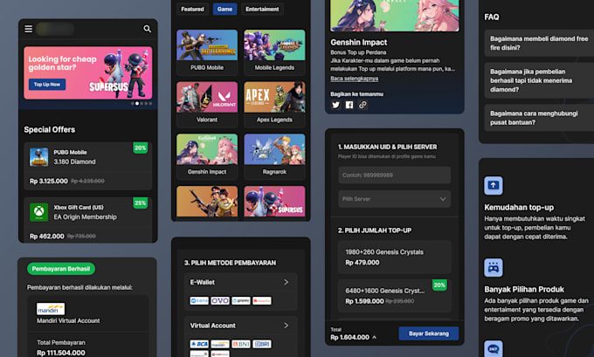This screenshot has width=594, height=357.
Task: Click Total Pembayaran Rp 111.504.000 value
Action: click(61, 353)
